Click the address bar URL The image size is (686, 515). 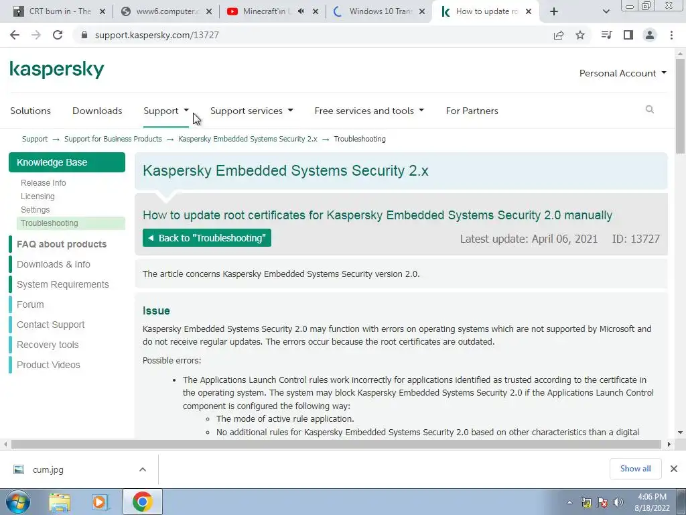coord(157,35)
